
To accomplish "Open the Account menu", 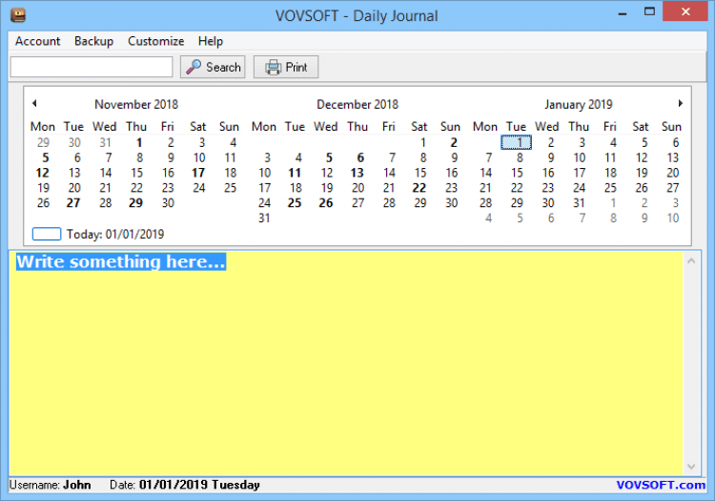I will point(37,41).
